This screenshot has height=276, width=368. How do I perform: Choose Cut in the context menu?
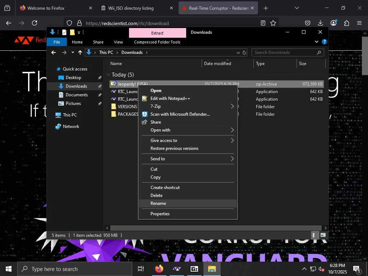[188, 169]
